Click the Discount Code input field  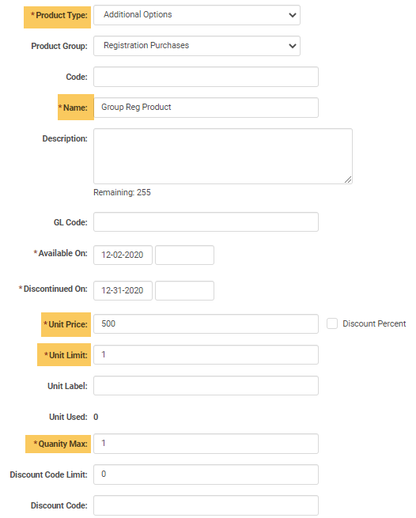[x=206, y=505]
